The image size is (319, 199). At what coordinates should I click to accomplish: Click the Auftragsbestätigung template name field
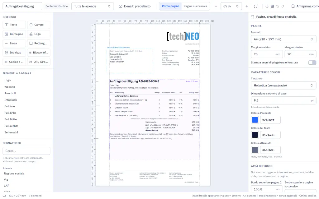(x=22, y=6)
